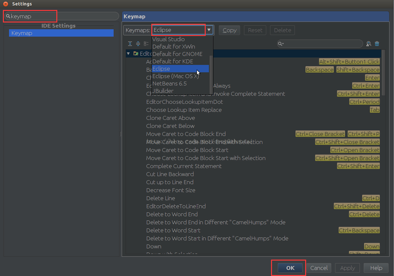Select Delete Line action
394x276 pixels.
point(161,198)
